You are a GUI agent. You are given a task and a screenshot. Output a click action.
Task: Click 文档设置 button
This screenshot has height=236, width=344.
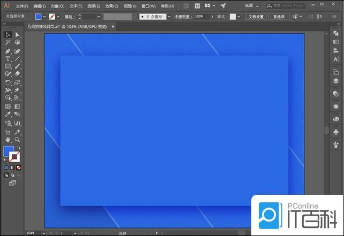coord(256,17)
